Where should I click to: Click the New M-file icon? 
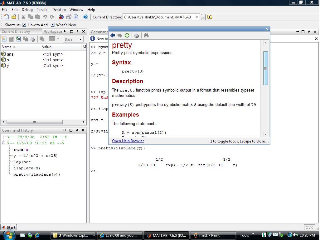[6, 17]
